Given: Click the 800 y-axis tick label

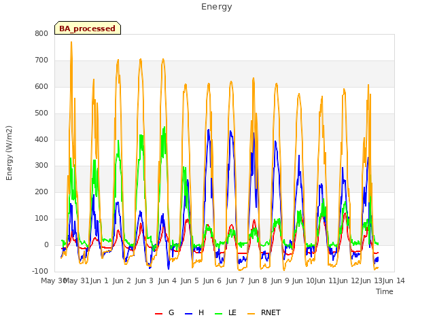Looking at the screenshot, I should 41,33.
